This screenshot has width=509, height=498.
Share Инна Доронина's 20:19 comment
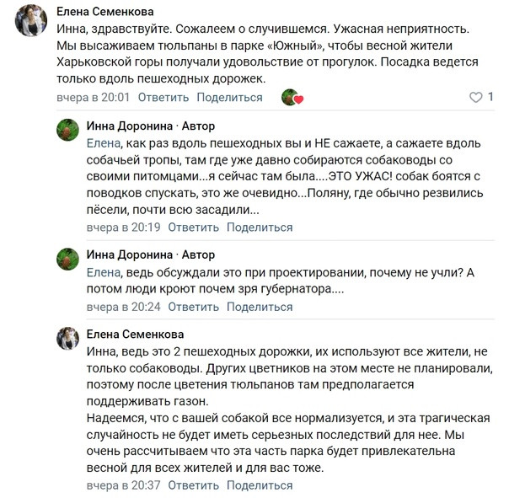260,228
